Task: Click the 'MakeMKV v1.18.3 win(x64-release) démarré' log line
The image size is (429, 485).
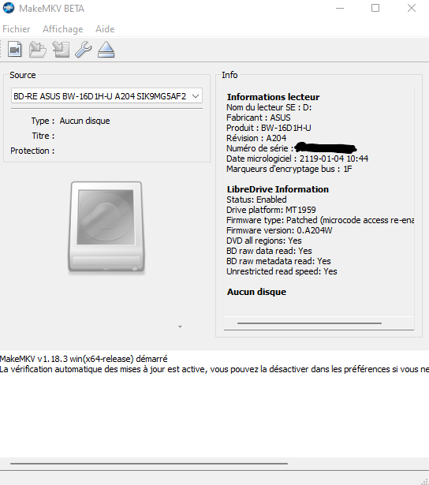Action: point(84,359)
